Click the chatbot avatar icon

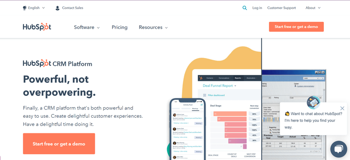(313, 102)
